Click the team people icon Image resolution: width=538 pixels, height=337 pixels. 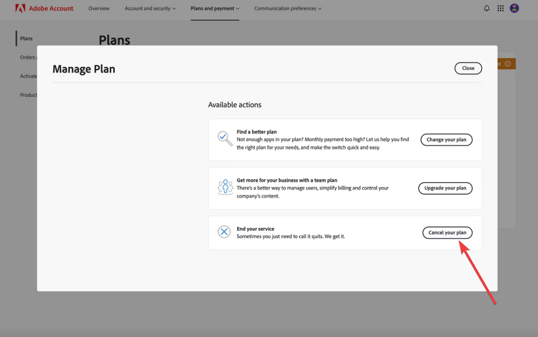(225, 187)
